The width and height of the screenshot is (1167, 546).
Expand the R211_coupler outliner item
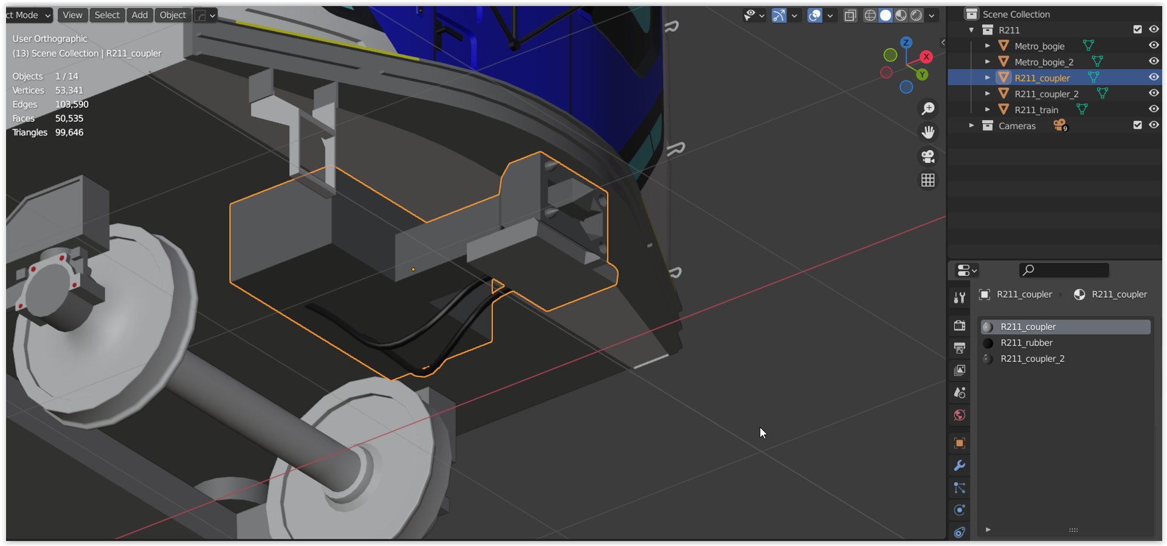pos(988,78)
